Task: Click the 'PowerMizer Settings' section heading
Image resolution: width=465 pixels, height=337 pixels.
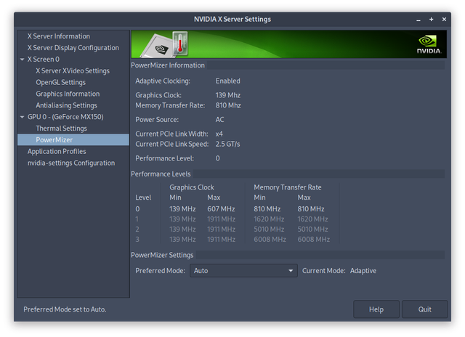Action: [162, 255]
